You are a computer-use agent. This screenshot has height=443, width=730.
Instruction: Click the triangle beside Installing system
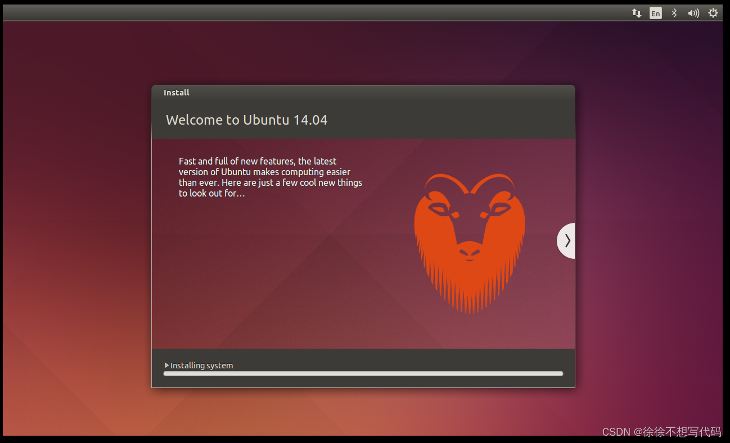167,365
